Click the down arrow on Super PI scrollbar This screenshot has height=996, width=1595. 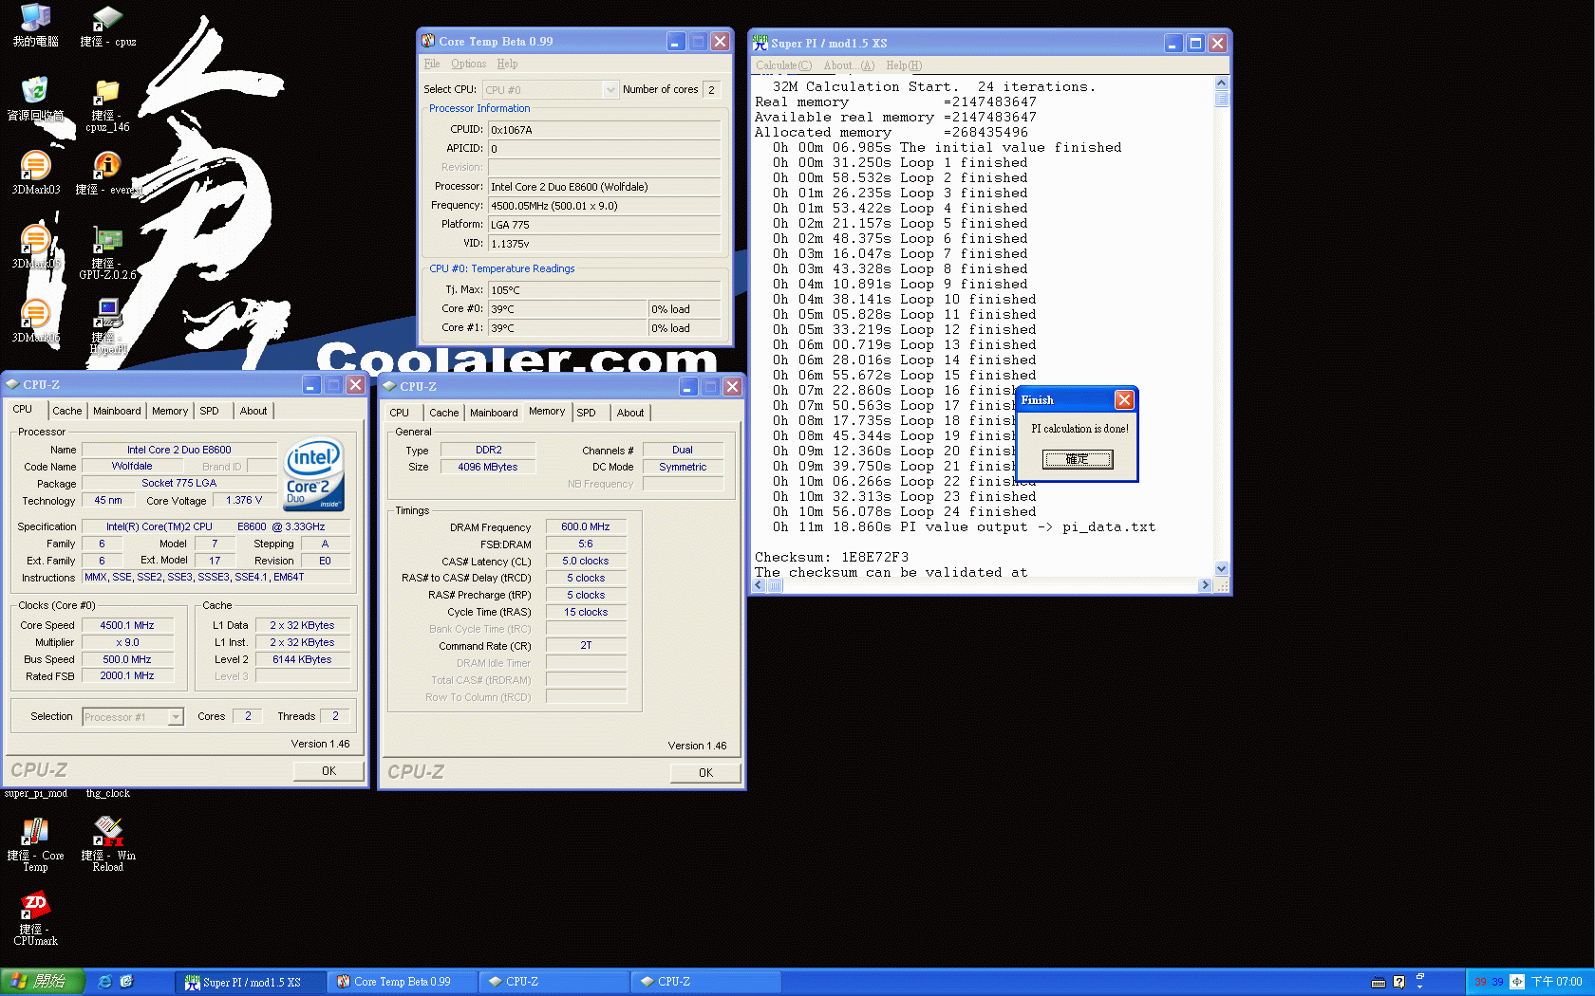tap(1222, 568)
